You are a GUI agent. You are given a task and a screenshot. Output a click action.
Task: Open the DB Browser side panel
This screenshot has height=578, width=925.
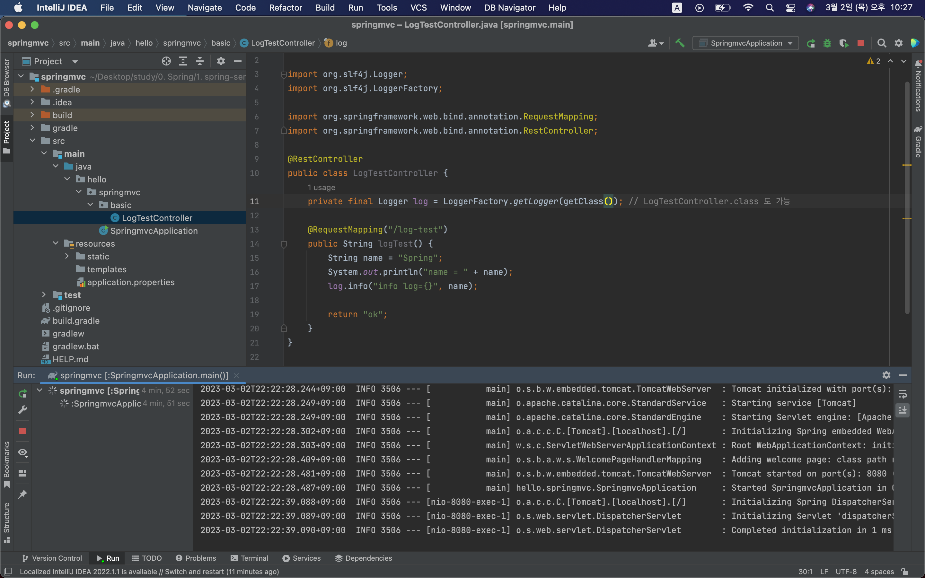pyautogui.click(x=6, y=83)
